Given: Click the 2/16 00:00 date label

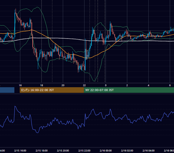Looking at the screenshot, I should tap(106, 150).
